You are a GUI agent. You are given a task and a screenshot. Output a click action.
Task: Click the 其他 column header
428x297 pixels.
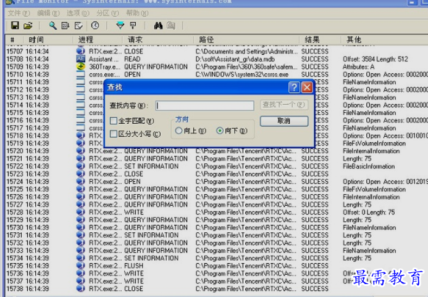click(384, 39)
